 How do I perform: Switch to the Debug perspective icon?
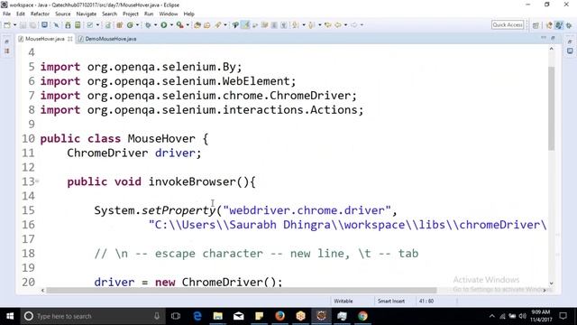click(569, 25)
